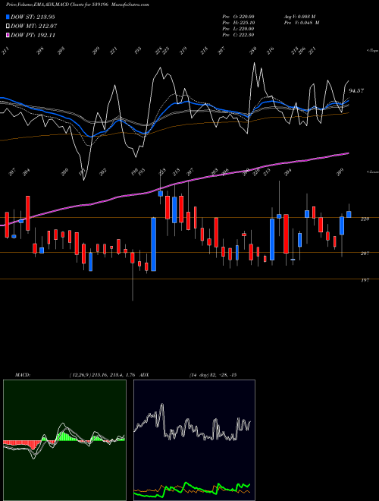
Task: Click the 'MACD:' panel heading
Action: tap(22, 375)
